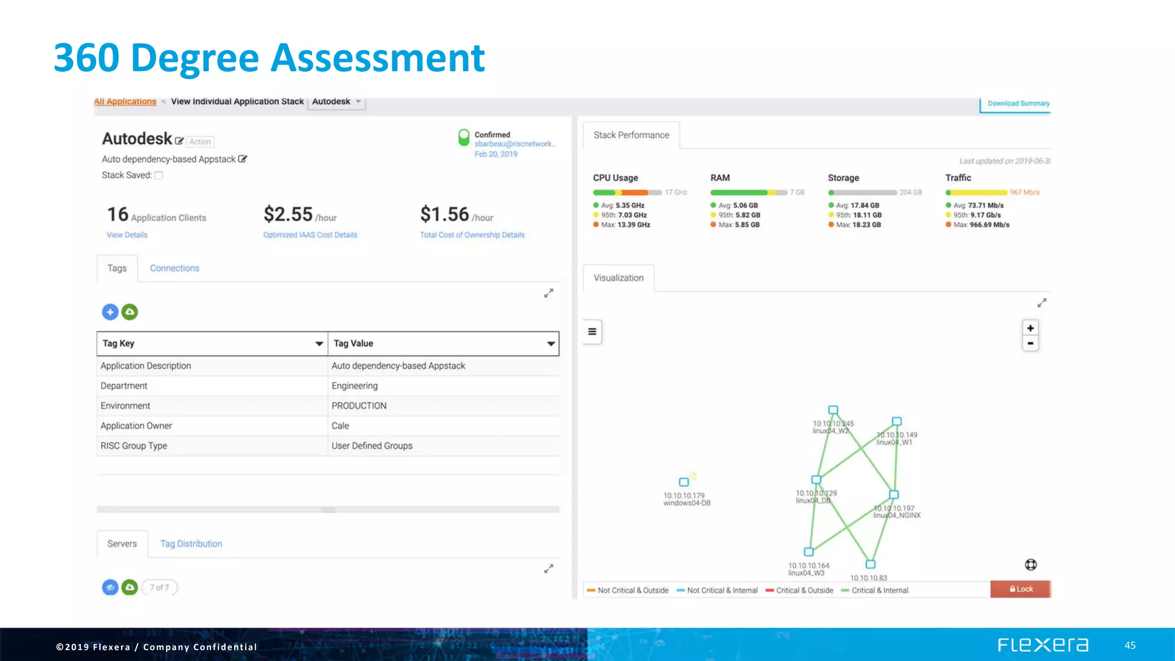This screenshot has width=1175, height=661.
Task: Click the Storage usage progress bar
Action: click(862, 193)
